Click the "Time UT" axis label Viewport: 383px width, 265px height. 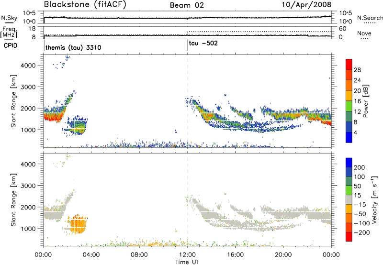pos(187,262)
